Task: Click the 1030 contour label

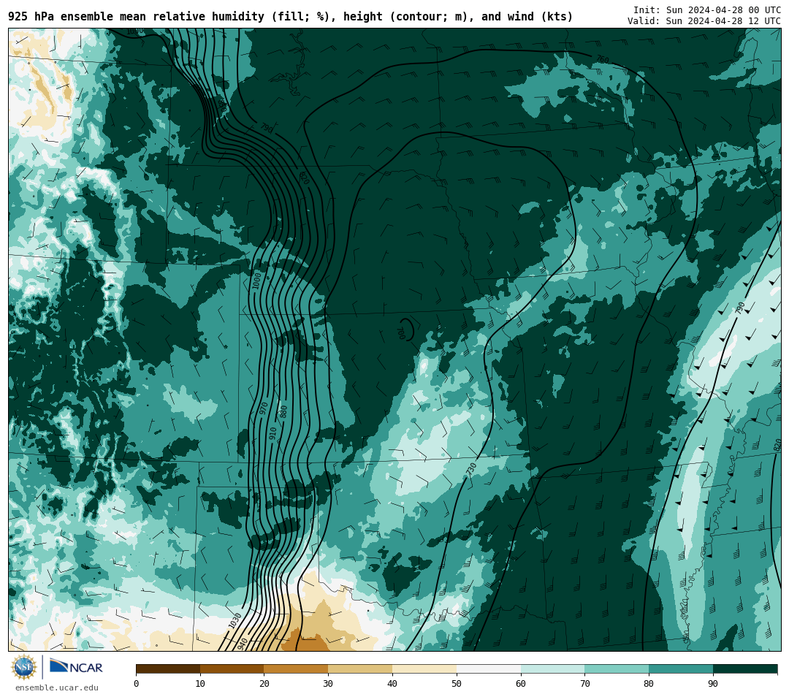Action: 235,620
